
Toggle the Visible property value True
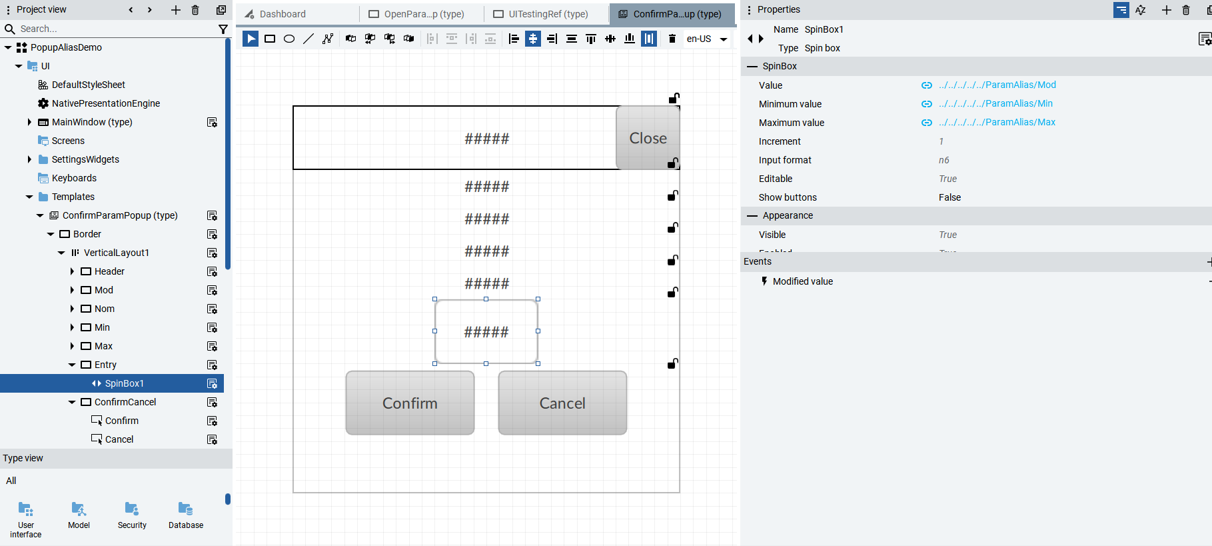pos(947,235)
